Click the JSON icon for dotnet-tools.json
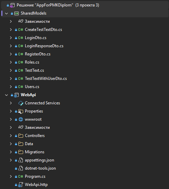169x189 pixels. click(20, 168)
